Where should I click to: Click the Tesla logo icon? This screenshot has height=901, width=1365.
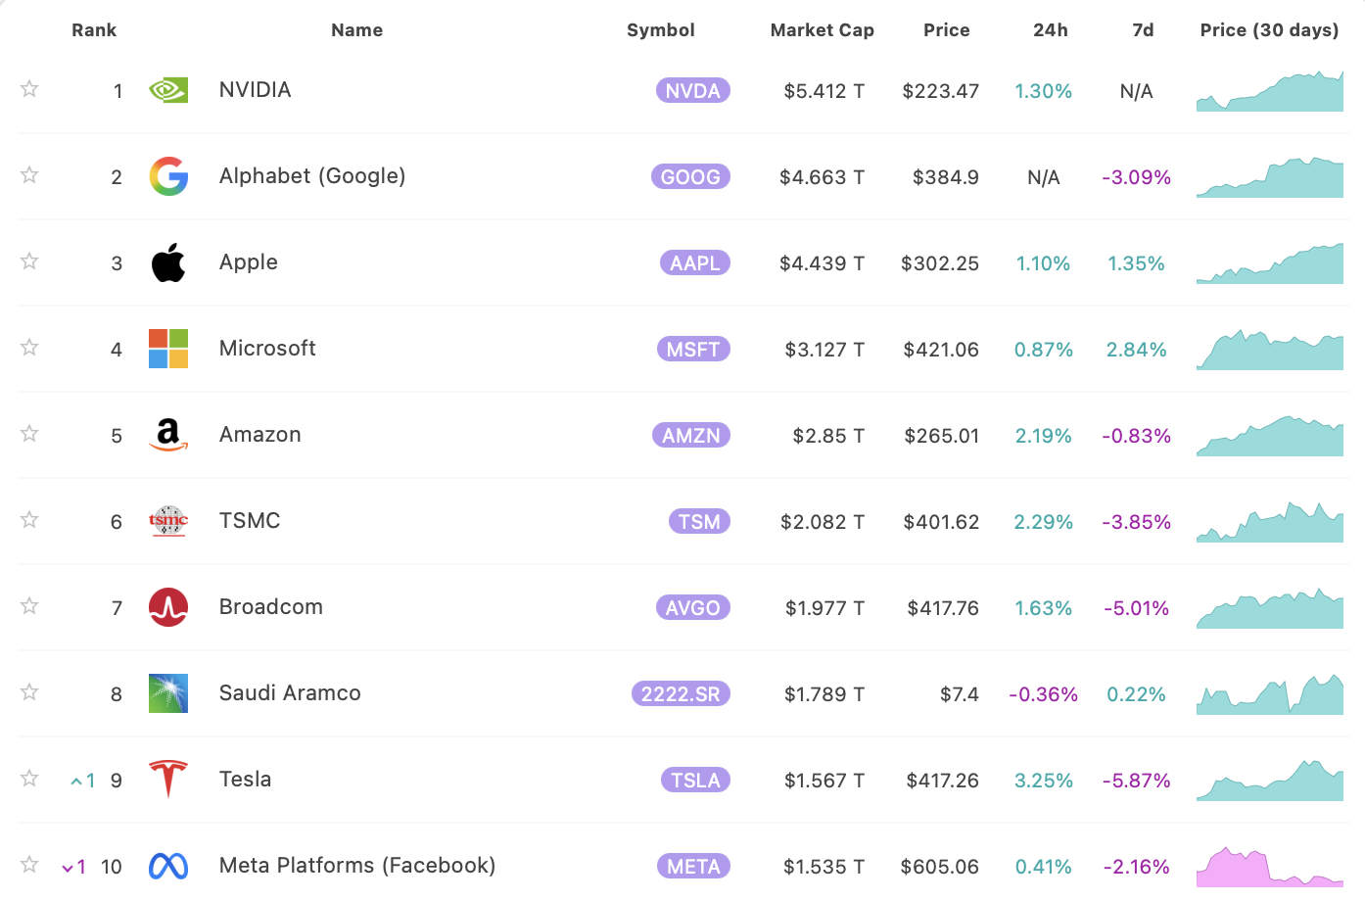pyautogui.click(x=168, y=780)
